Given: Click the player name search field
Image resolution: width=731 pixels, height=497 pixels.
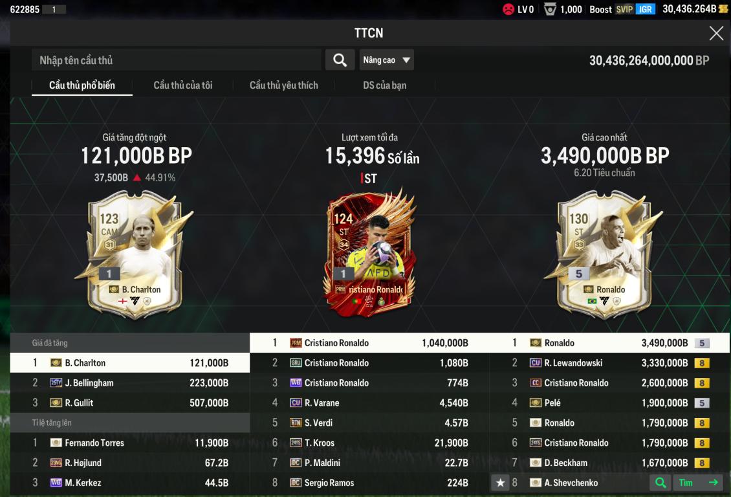Looking at the screenshot, I should point(176,60).
